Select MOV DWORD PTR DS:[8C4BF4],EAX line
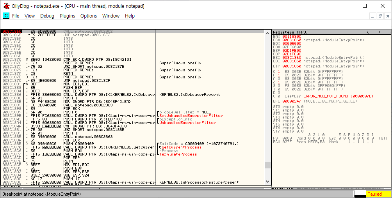The height and width of the screenshot is (198, 392). pyautogui.click(x=97, y=101)
